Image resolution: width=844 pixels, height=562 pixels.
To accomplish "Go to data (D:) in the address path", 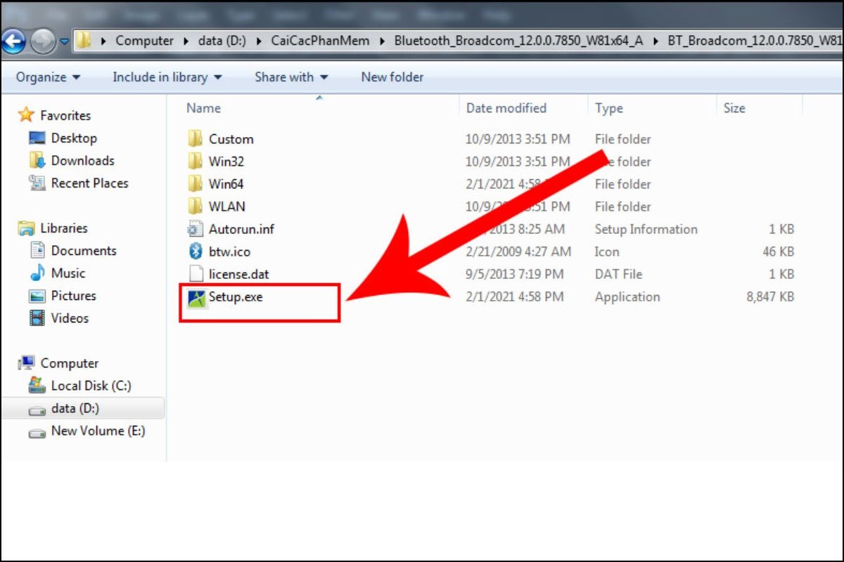I will coord(222,41).
